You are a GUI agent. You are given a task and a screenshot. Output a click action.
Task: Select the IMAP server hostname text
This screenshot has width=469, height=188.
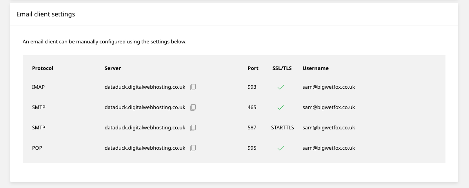pyautogui.click(x=145, y=87)
